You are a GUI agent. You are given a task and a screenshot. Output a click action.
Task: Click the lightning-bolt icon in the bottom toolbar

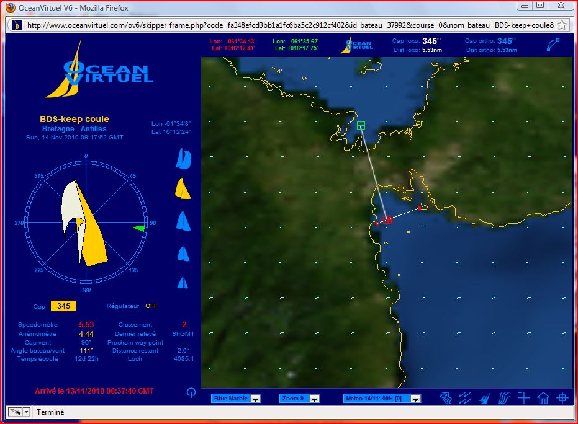pyautogui.click(x=465, y=398)
